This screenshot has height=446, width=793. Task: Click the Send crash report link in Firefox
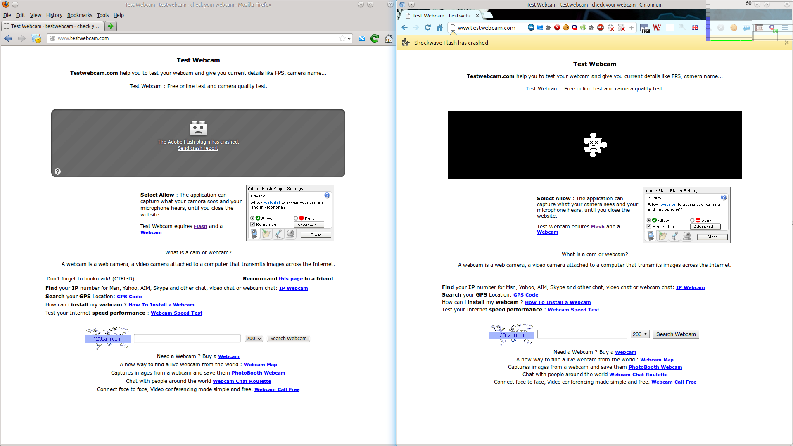point(198,148)
